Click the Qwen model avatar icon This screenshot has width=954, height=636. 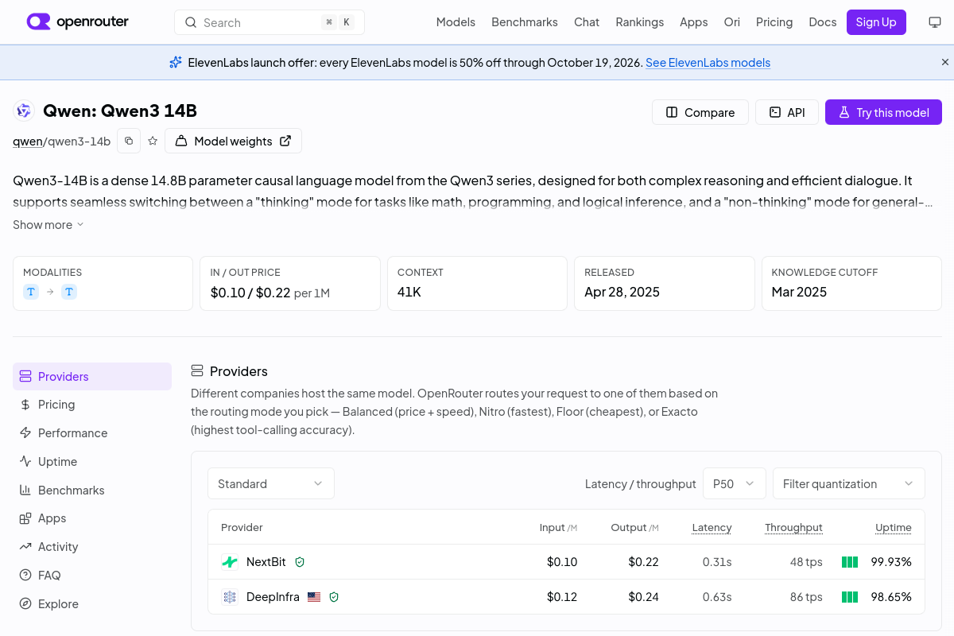click(24, 111)
